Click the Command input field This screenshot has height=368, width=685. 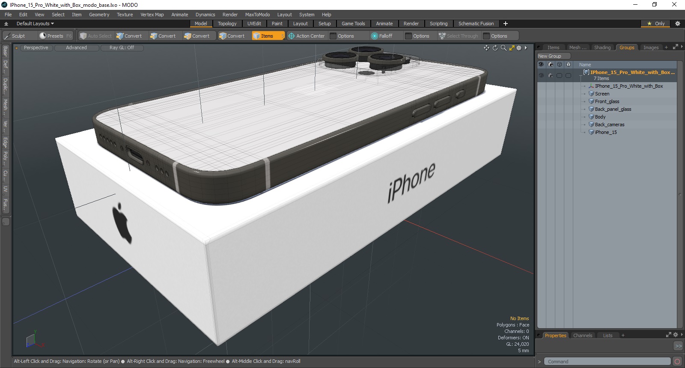(607, 362)
